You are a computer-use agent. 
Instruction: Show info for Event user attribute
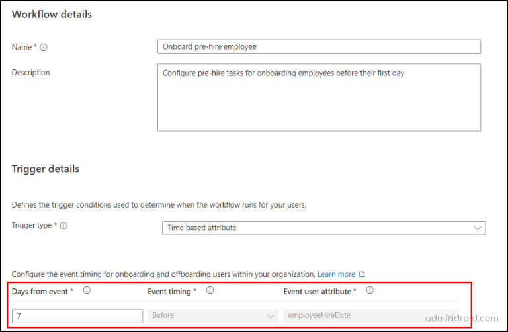[370, 290]
